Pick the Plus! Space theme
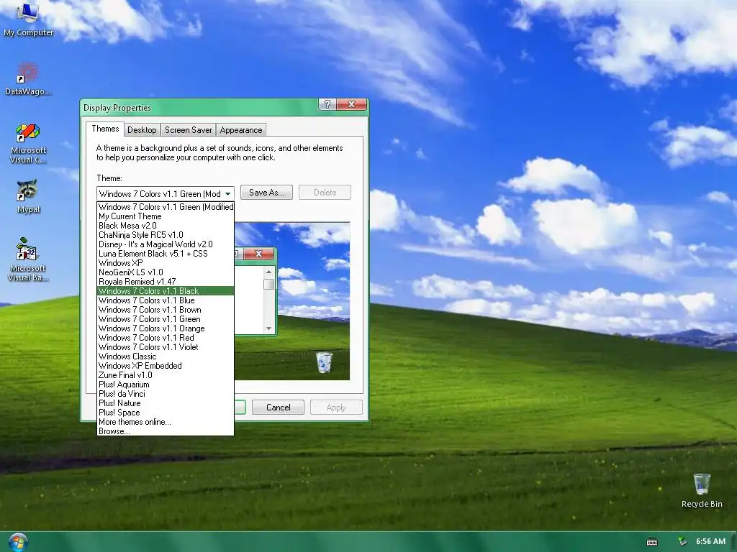 pyautogui.click(x=166, y=413)
